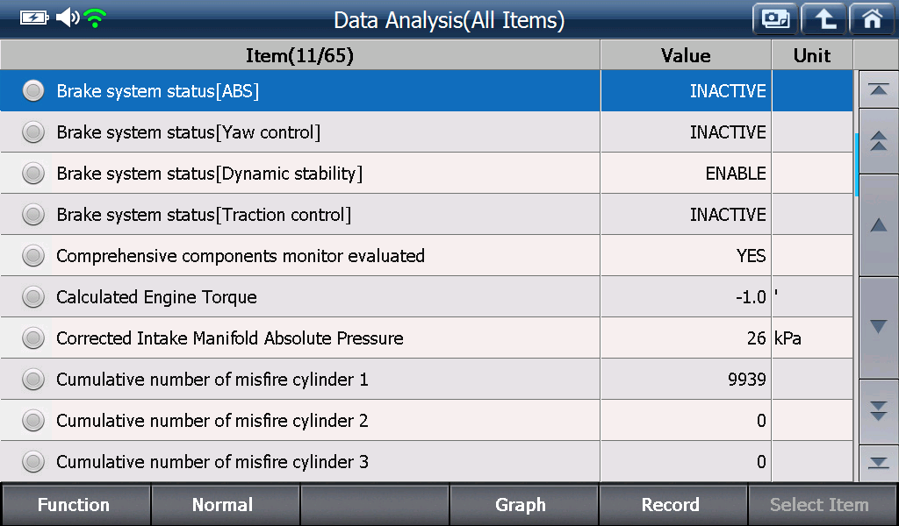Open the Function menu button
The width and height of the screenshot is (899, 526).
pos(76,505)
